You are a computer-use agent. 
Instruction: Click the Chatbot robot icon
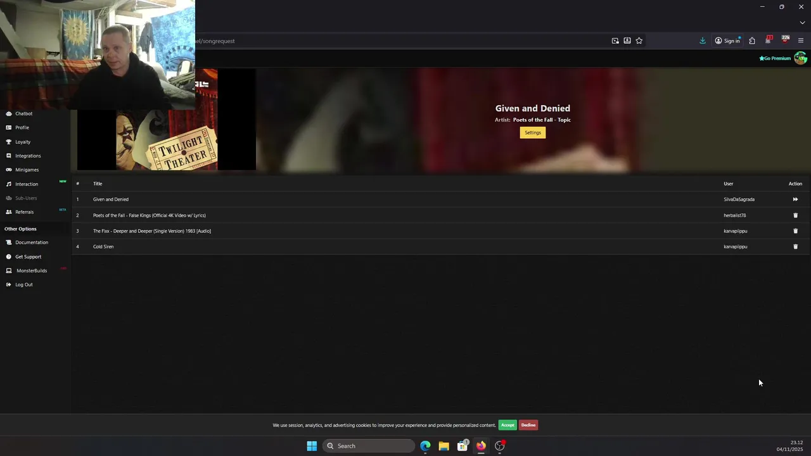(9, 114)
